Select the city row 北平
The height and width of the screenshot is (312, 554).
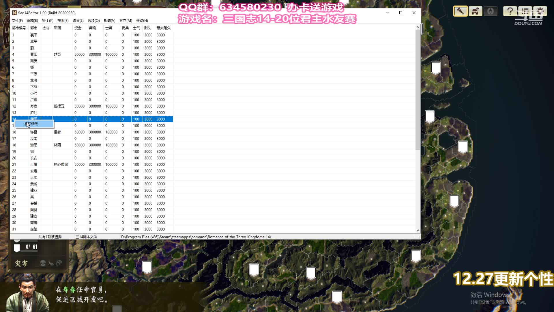(x=92, y=41)
